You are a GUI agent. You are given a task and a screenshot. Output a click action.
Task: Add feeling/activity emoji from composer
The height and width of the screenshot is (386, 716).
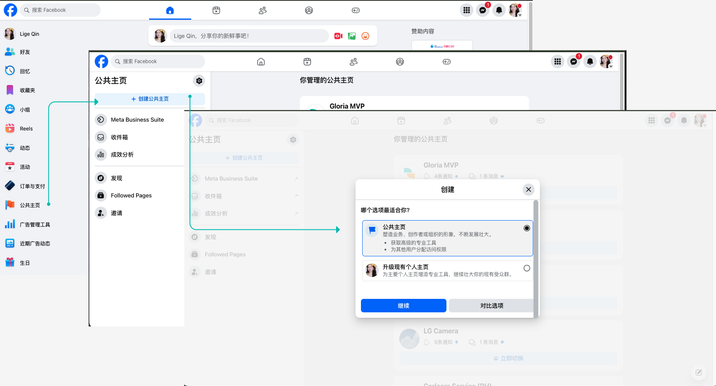click(x=366, y=36)
